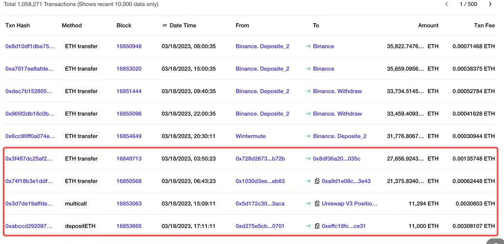Open Binance. Withdraw in the 09:40:35 row

pyautogui.click(x=337, y=91)
